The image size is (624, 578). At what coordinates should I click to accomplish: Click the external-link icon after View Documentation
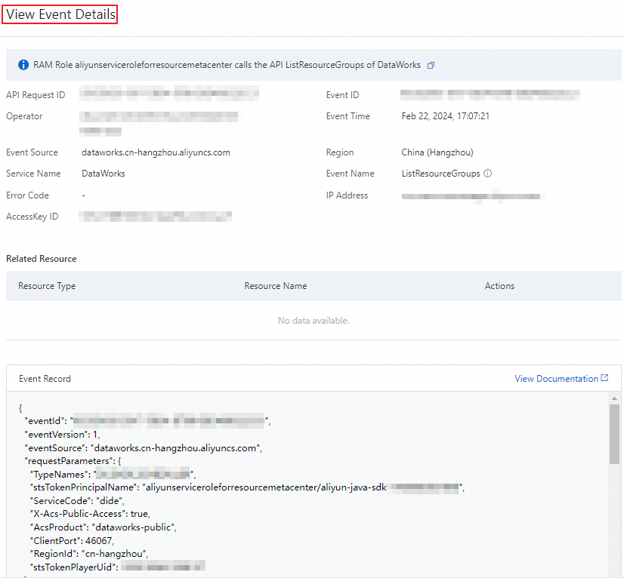click(604, 377)
